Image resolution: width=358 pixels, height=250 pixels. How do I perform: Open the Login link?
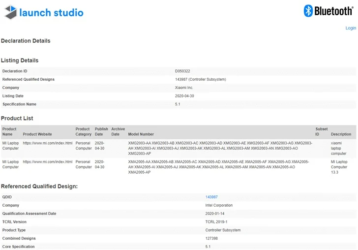click(350, 28)
